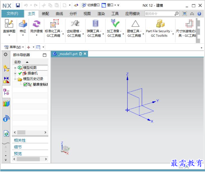
Task: Toggle the green check beside 摄像机
Action: click(20, 73)
